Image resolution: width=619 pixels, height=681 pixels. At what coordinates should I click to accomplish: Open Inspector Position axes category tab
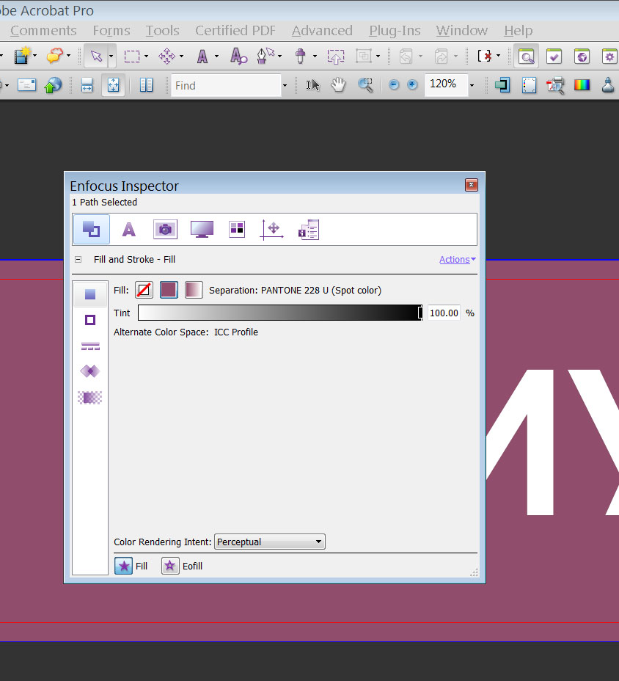pyautogui.click(x=272, y=229)
